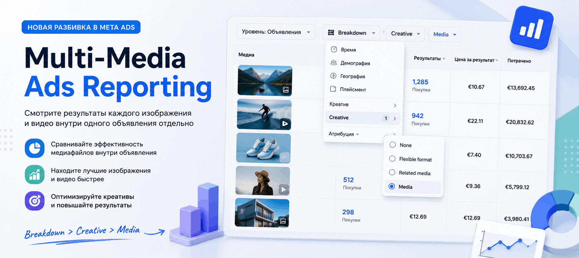Select the Related media radio option
This screenshot has width=579, height=258.
(392, 172)
